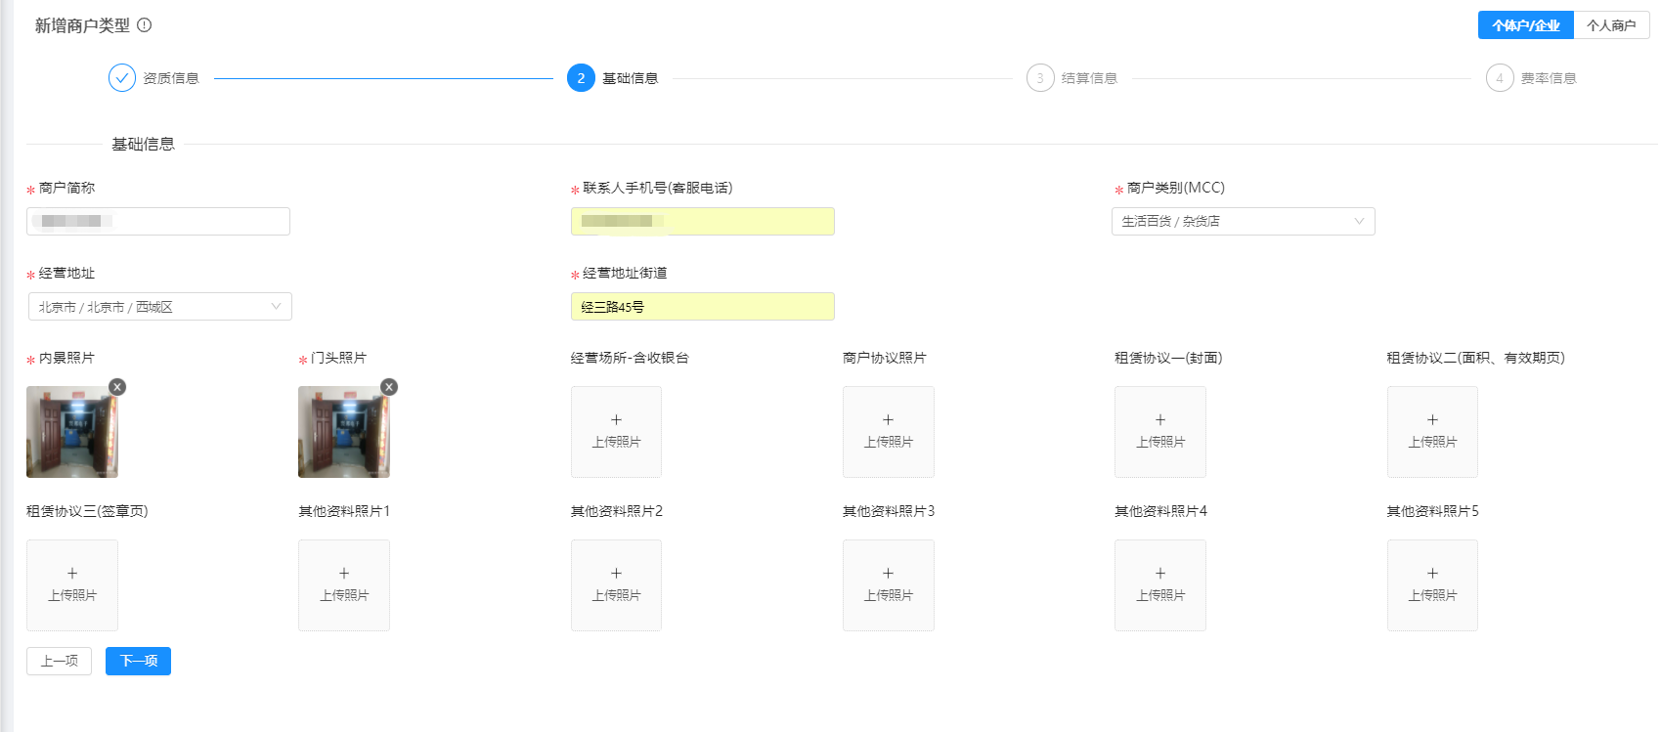Upload photo for 经营场所-含收银台
Viewport: 1661px width, 732px height.
click(x=616, y=431)
